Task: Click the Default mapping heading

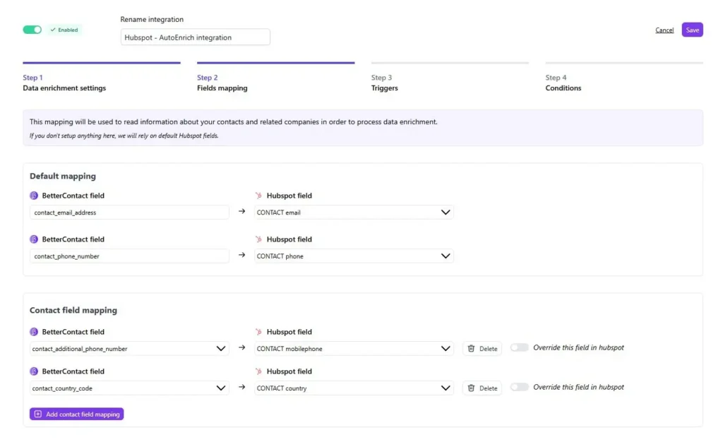Action: point(63,176)
